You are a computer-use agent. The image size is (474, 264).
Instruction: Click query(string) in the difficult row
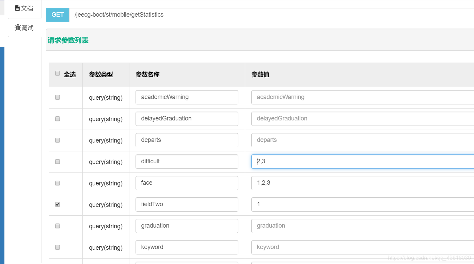pyautogui.click(x=106, y=162)
